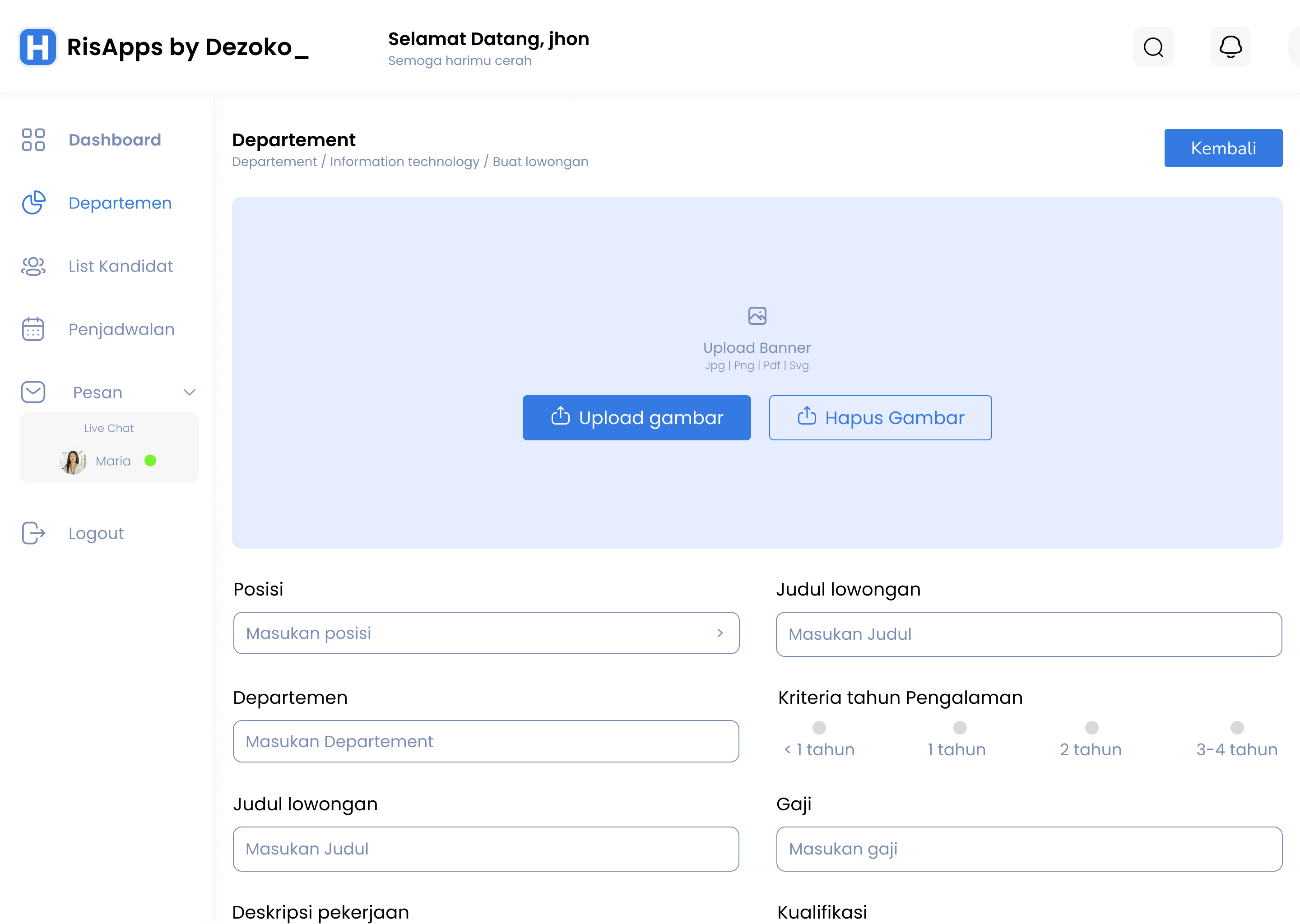Click the Logout exit icon
Viewport: 1300px width, 924px height.
click(33, 533)
